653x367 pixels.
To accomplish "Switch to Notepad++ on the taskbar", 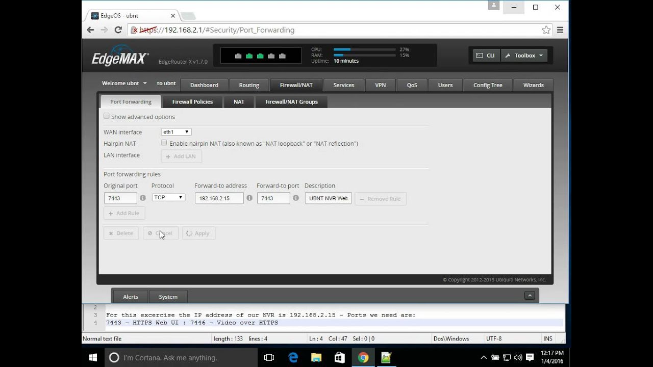I will coord(386,357).
